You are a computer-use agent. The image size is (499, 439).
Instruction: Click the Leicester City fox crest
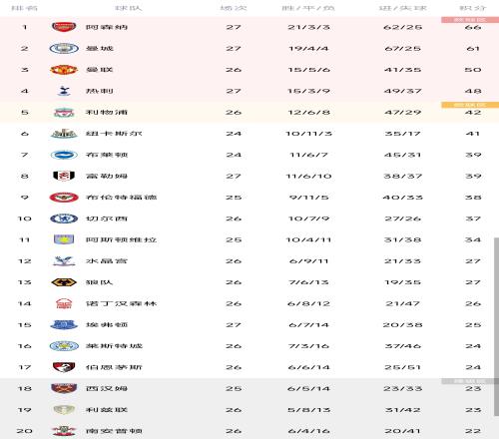tap(64, 346)
